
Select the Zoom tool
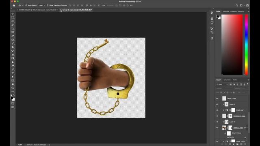[13, 88]
